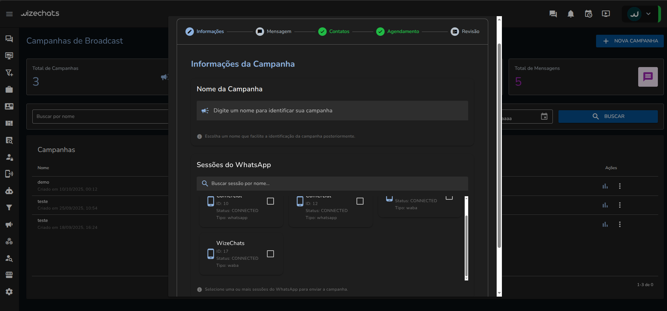Go to the Informações step

coord(205,32)
